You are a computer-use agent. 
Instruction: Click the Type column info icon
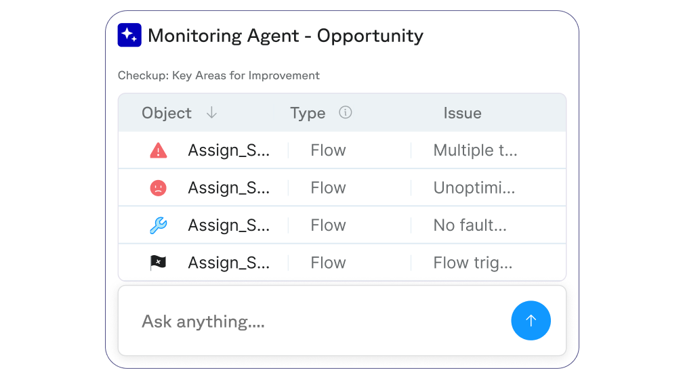click(x=346, y=113)
